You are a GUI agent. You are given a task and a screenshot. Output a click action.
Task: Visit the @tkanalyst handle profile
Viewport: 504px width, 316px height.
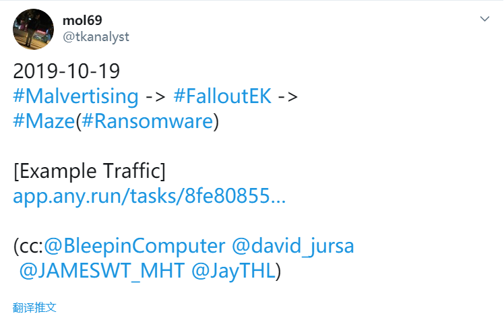[x=96, y=36]
